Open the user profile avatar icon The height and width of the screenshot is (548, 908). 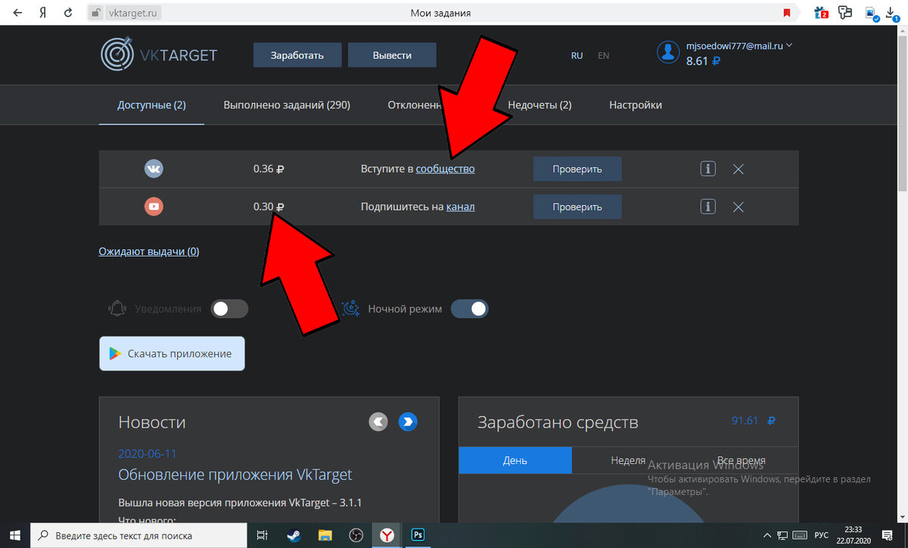pyautogui.click(x=668, y=52)
